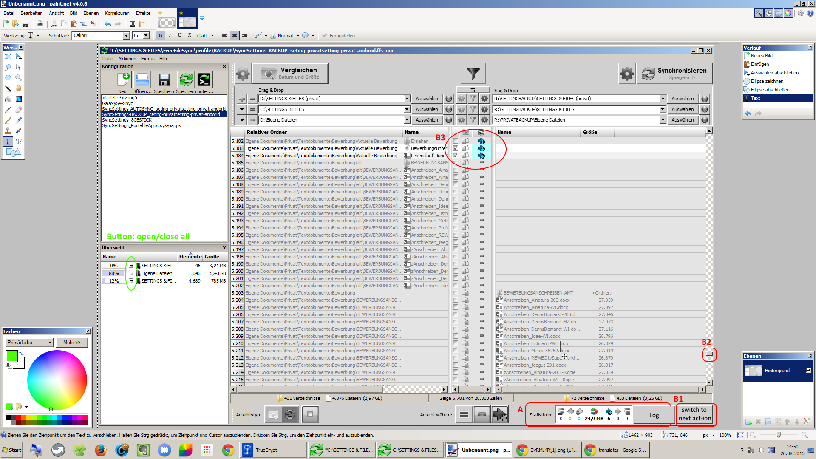Image resolution: width=816 pixels, height=459 pixels.
Task: Toggle the pixel grid icon
Action: (x=132, y=24)
